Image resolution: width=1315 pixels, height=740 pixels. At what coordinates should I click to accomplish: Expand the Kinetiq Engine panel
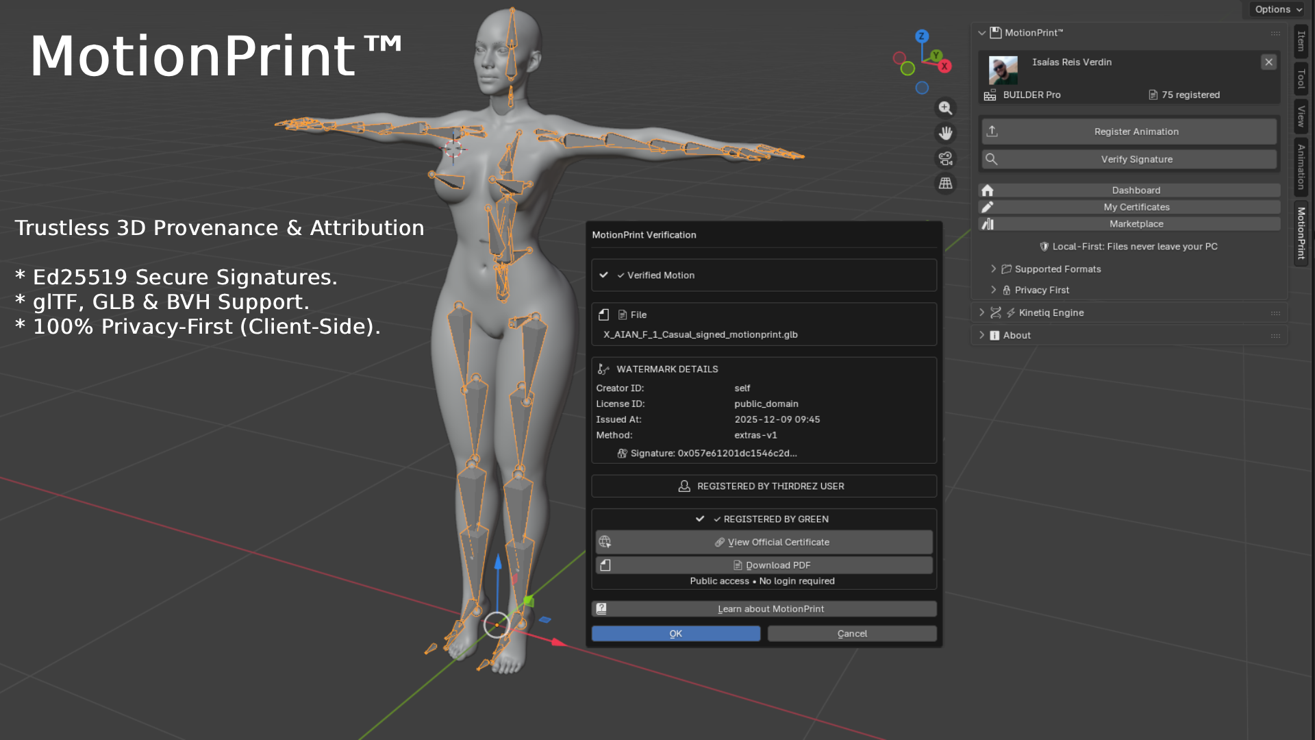tap(982, 312)
